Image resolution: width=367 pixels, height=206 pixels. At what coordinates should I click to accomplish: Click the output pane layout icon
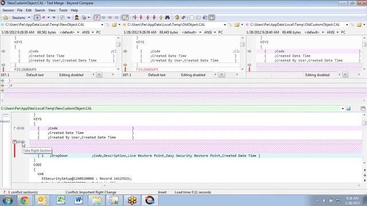pyautogui.click(x=205, y=18)
